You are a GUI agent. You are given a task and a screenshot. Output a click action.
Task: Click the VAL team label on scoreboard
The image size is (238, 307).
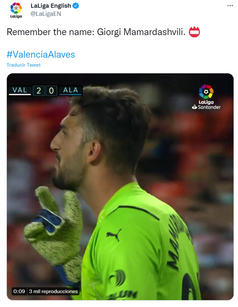click(x=20, y=90)
